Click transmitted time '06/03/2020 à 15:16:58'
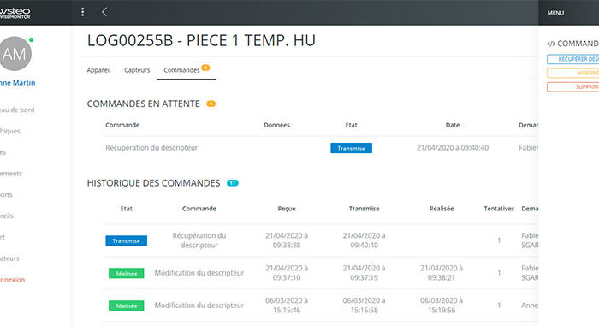The image size is (599, 326). click(x=364, y=305)
